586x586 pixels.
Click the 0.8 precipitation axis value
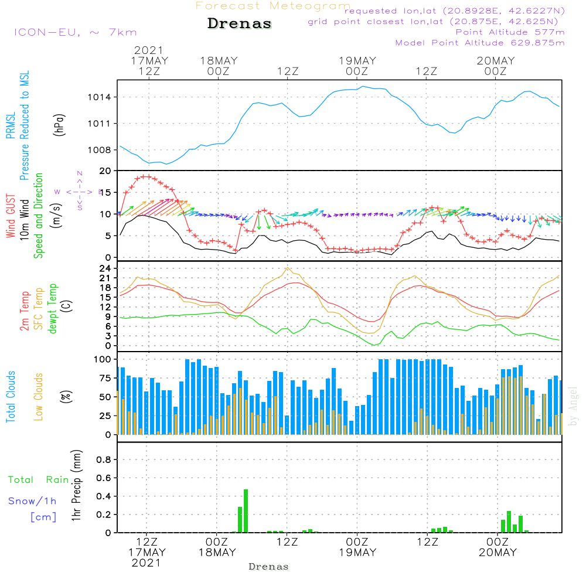point(104,460)
